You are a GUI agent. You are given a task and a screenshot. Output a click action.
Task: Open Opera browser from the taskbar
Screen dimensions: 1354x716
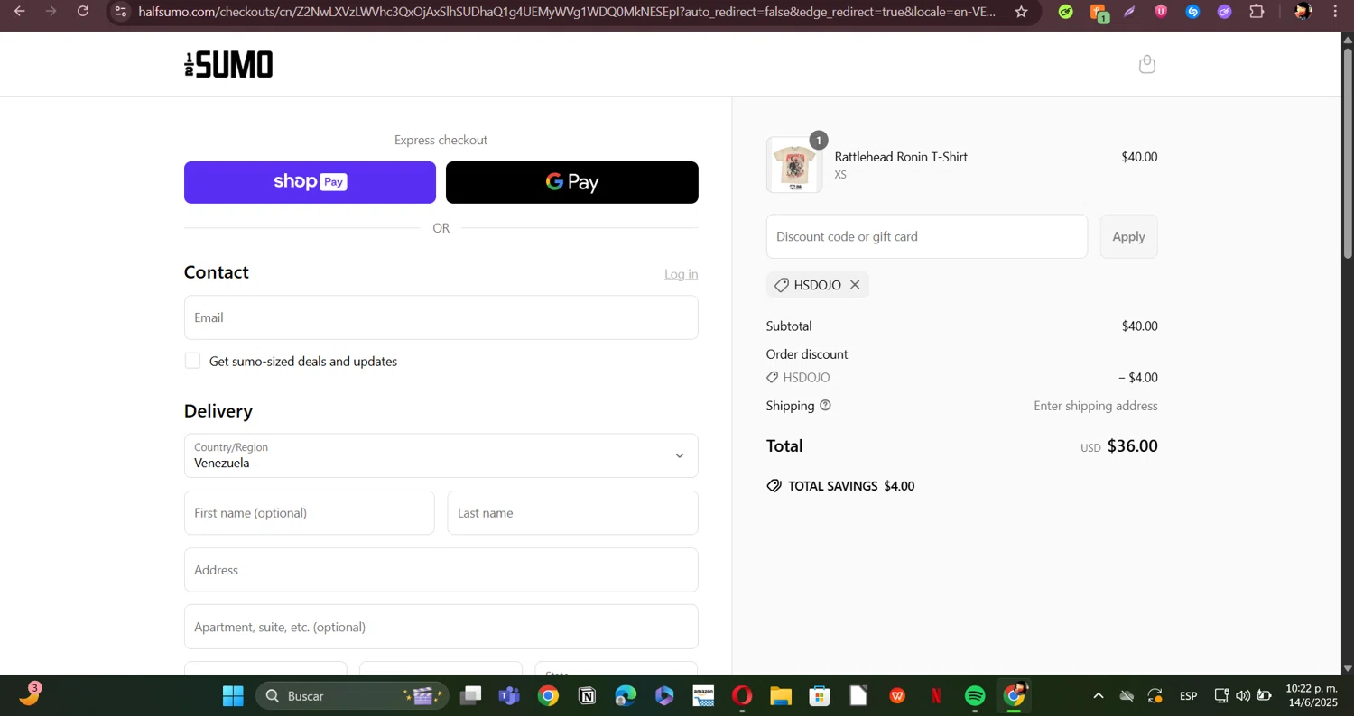tap(742, 696)
